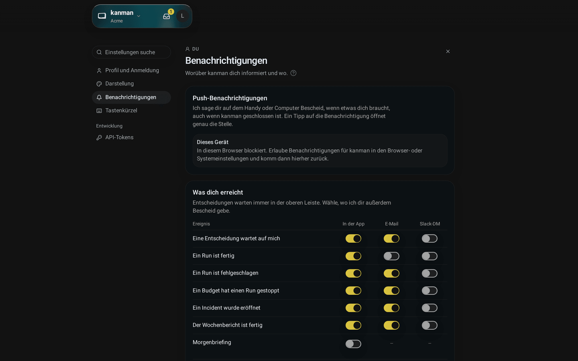Viewport: 578px width, 361px height.
Task: Open the help icon beside the subtitle
Action: click(293, 73)
